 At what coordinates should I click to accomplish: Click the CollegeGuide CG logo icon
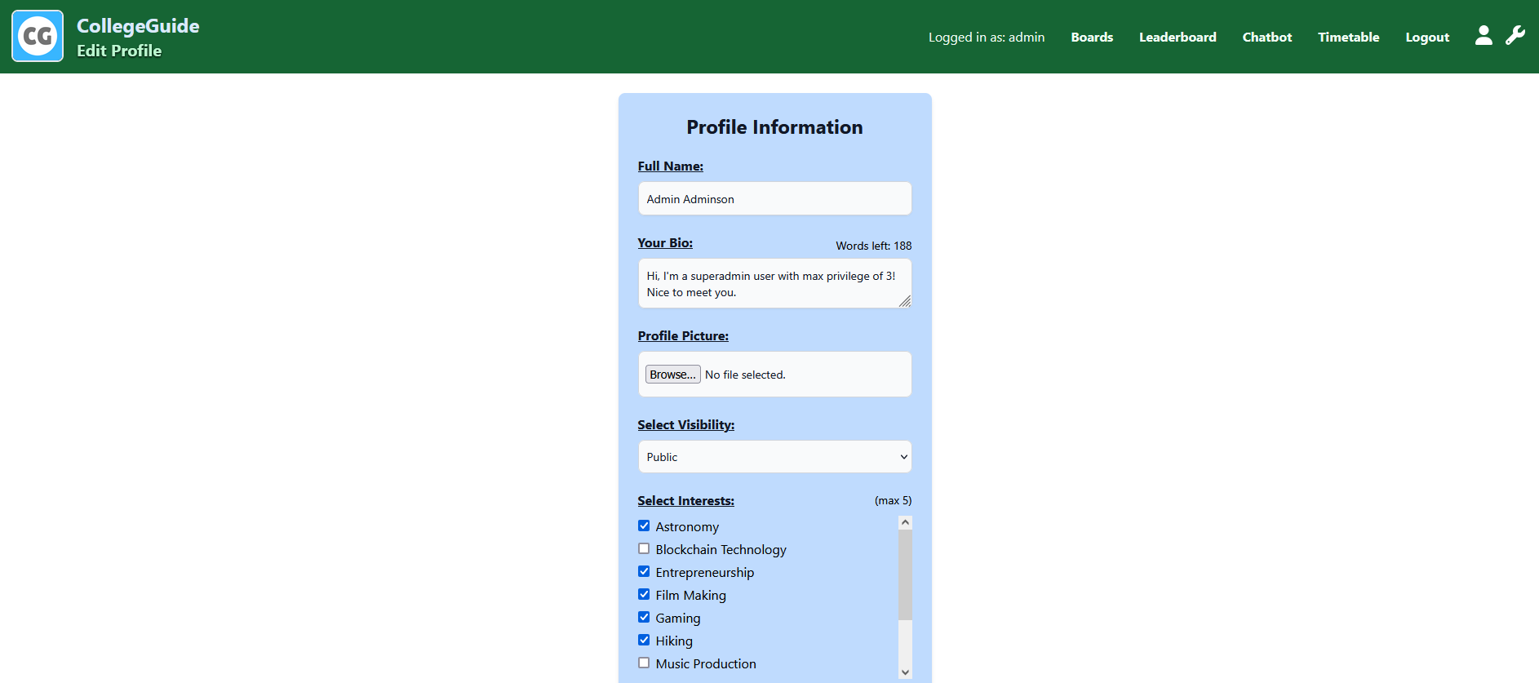click(x=38, y=36)
